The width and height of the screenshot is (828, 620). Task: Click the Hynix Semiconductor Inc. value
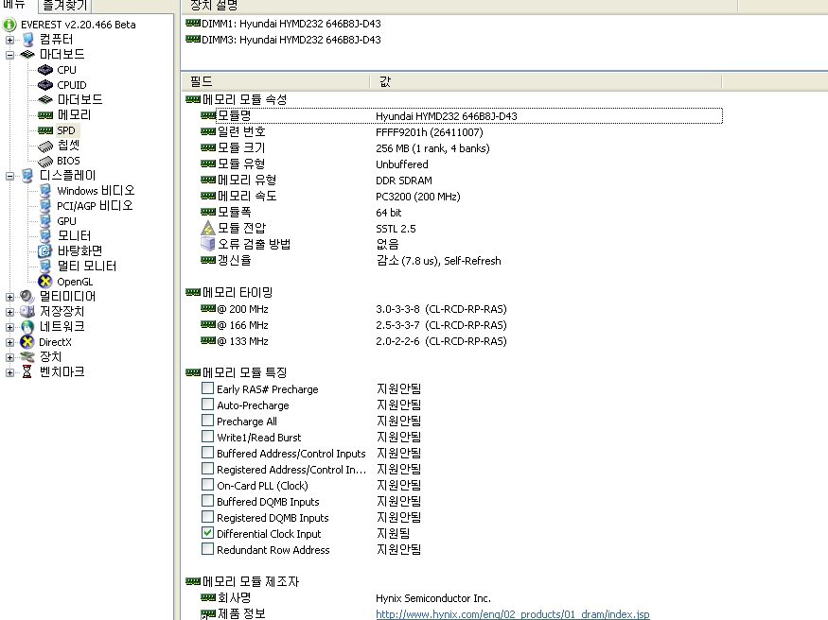(433, 598)
